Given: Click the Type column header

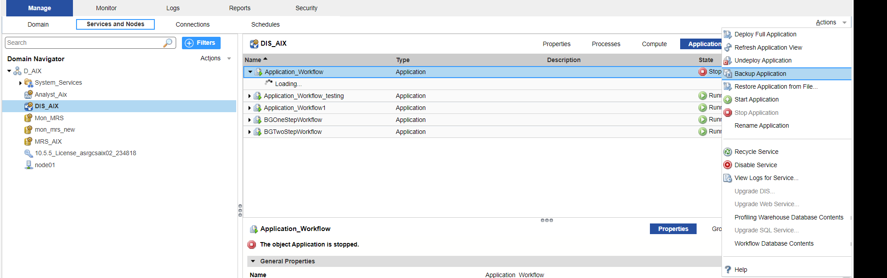Looking at the screenshot, I should 403,60.
